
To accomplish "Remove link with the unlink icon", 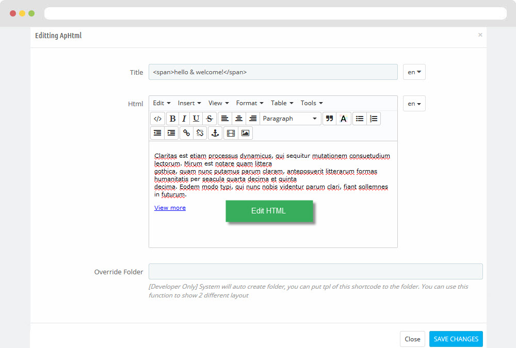I will click(200, 133).
